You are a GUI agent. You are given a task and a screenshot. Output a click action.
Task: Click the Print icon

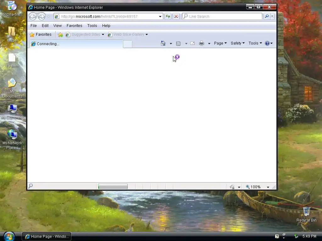click(x=202, y=43)
